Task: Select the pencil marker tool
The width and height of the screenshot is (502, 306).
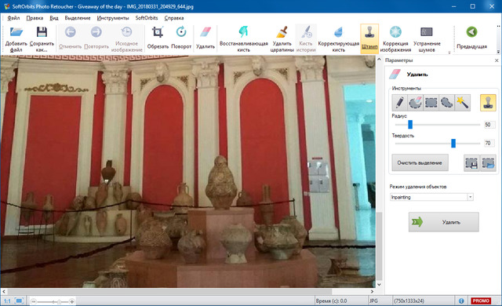Action: [x=399, y=103]
